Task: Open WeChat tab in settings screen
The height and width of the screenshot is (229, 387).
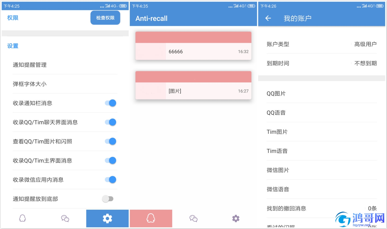Action: pyautogui.click(x=65, y=218)
